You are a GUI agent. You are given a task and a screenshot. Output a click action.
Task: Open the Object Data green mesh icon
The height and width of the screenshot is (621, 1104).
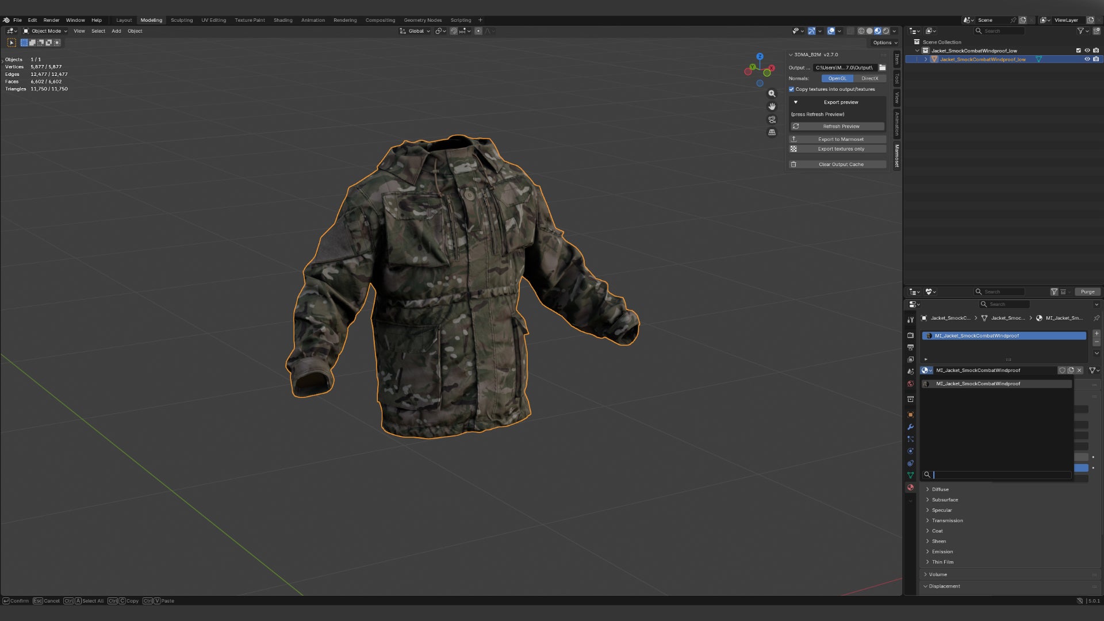[x=910, y=475]
